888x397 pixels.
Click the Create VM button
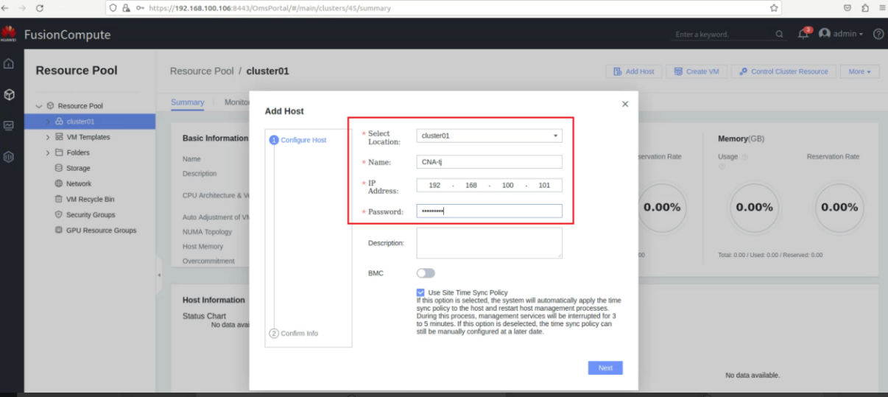(697, 71)
